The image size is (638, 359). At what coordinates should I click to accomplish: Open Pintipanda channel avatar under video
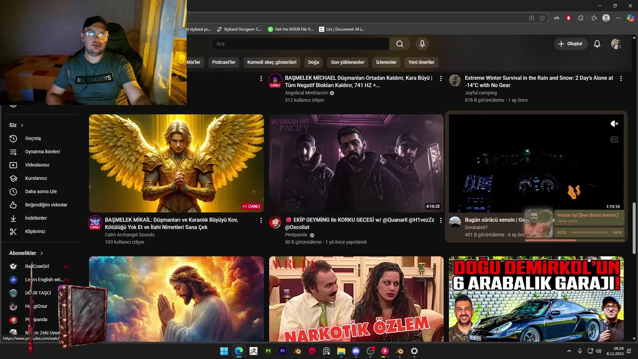tap(275, 222)
